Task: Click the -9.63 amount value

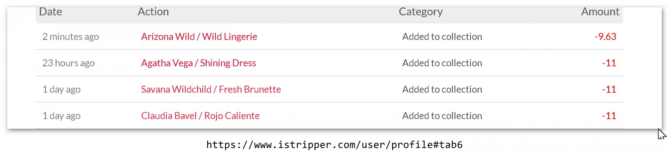Action: pos(605,36)
